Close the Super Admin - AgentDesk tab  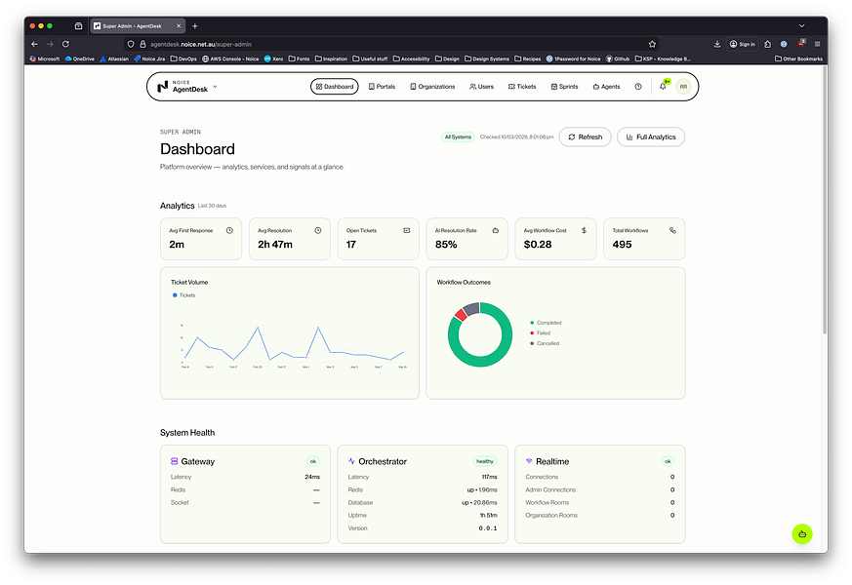pos(179,26)
